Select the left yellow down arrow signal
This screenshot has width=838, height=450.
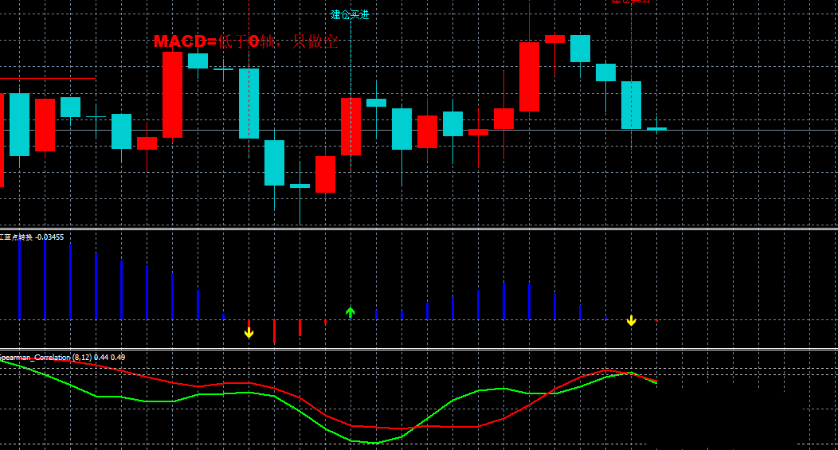(x=249, y=332)
